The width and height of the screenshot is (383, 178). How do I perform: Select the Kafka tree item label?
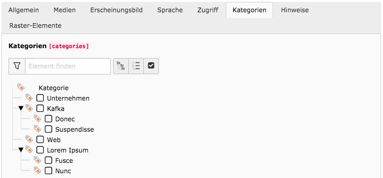[x=56, y=109]
